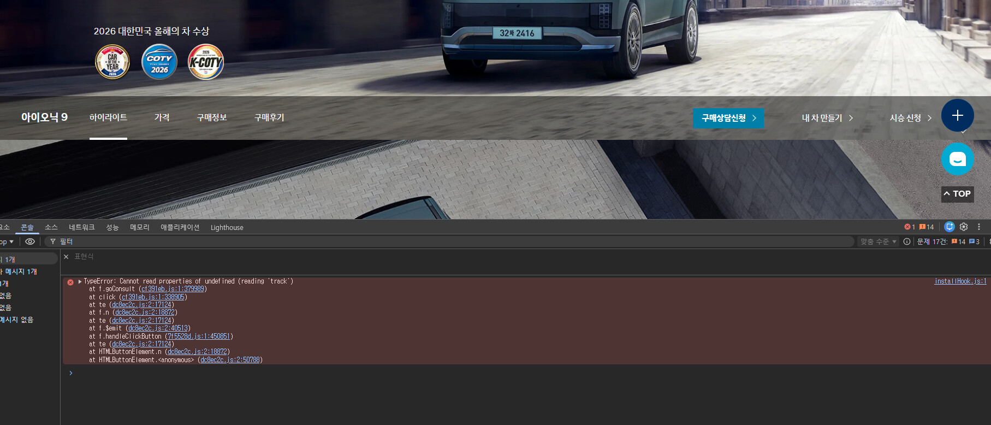Open the installHook.js:1 source link
This screenshot has height=425, width=991.
coord(960,281)
